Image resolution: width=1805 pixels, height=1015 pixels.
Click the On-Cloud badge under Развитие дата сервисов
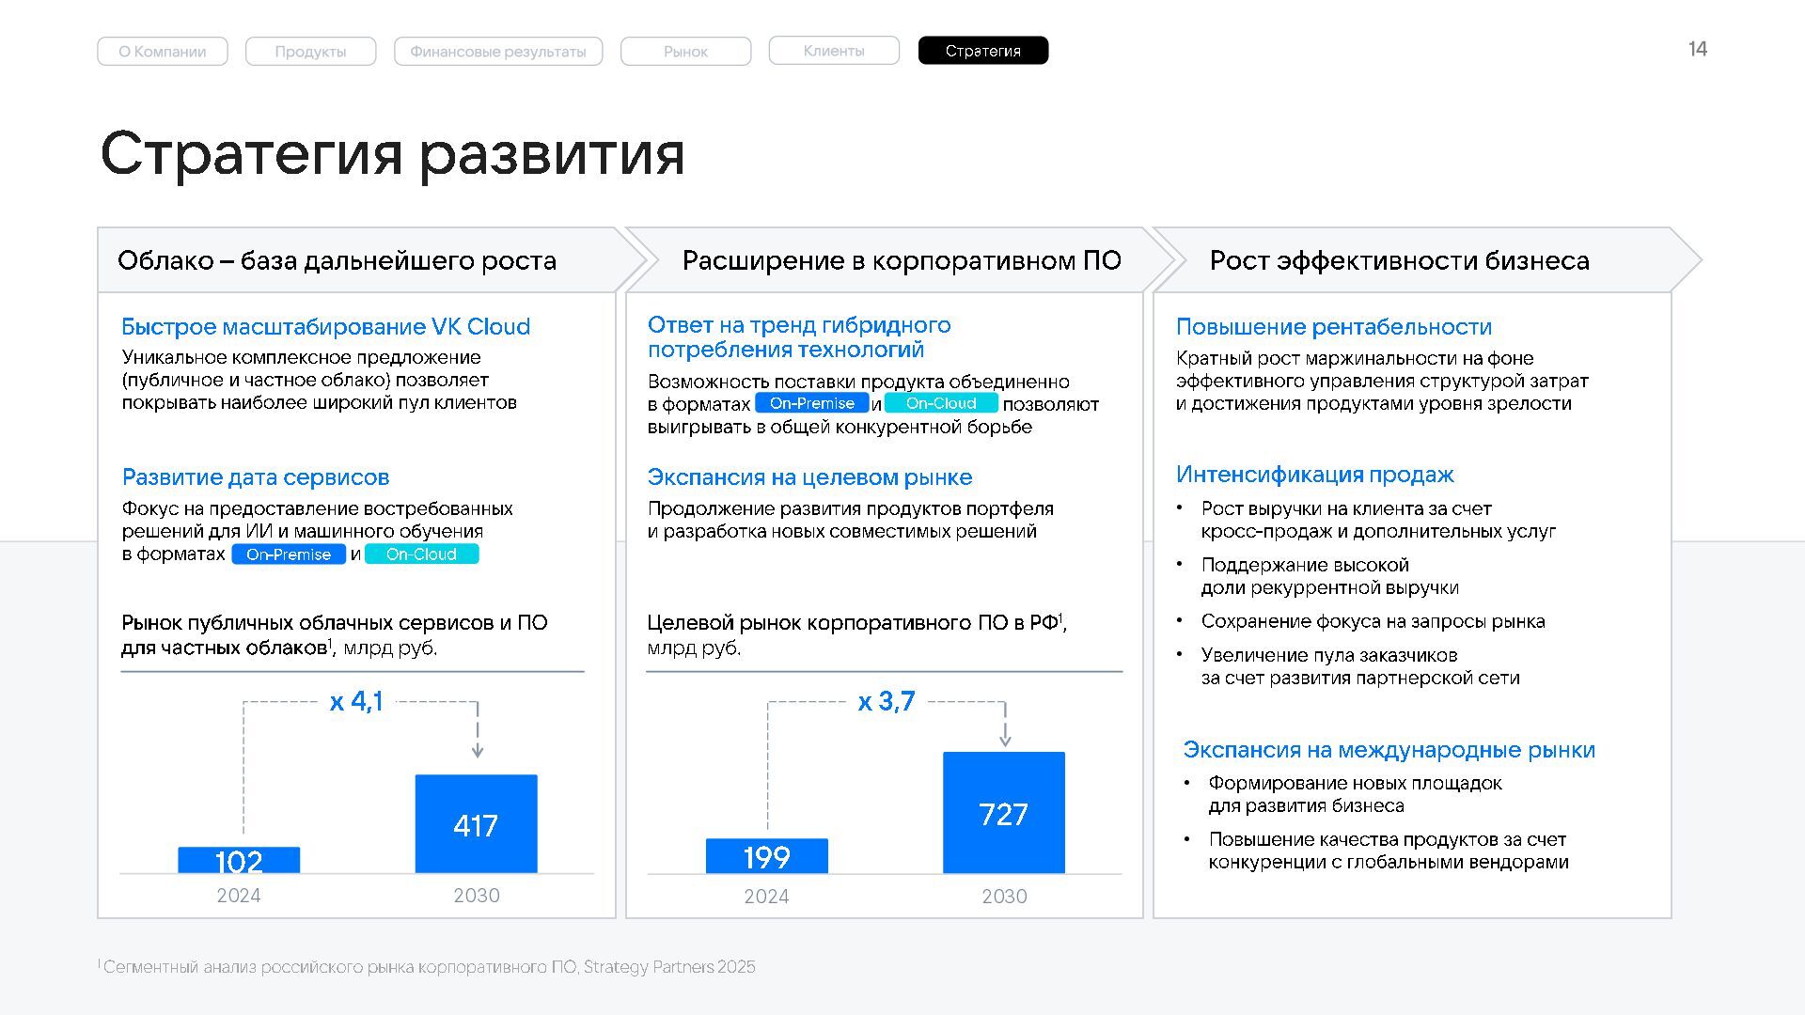click(x=421, y=554)
